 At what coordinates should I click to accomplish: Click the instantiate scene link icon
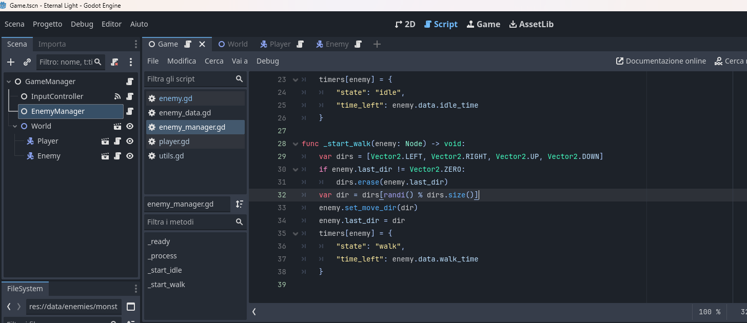click(x=27, y=62)
